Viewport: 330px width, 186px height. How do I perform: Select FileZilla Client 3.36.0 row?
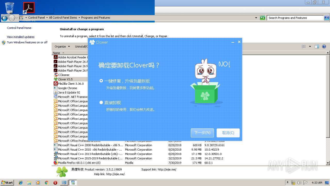(70, 84)
